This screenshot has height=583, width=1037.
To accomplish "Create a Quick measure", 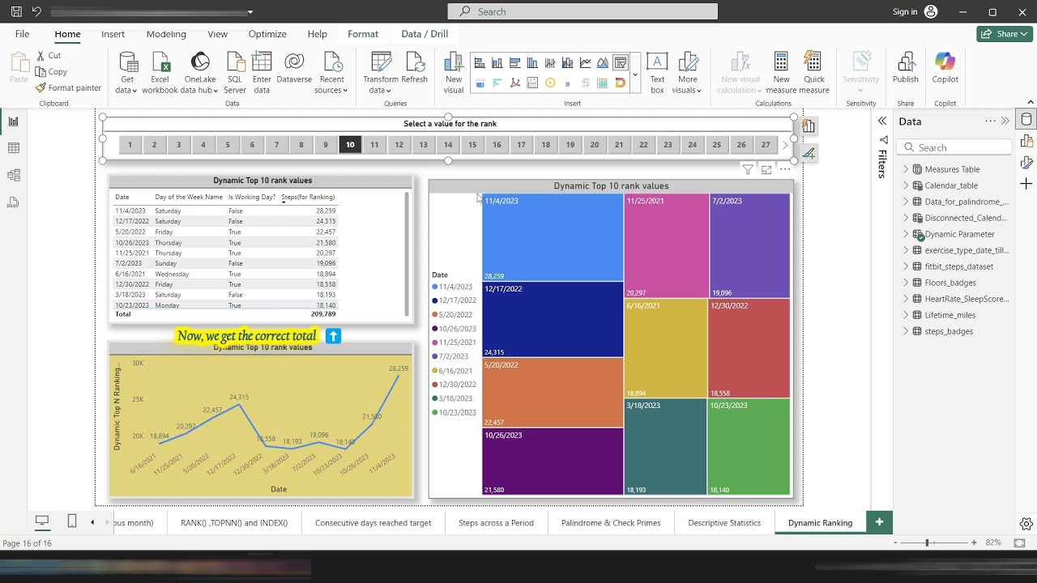I will [814, 73].
